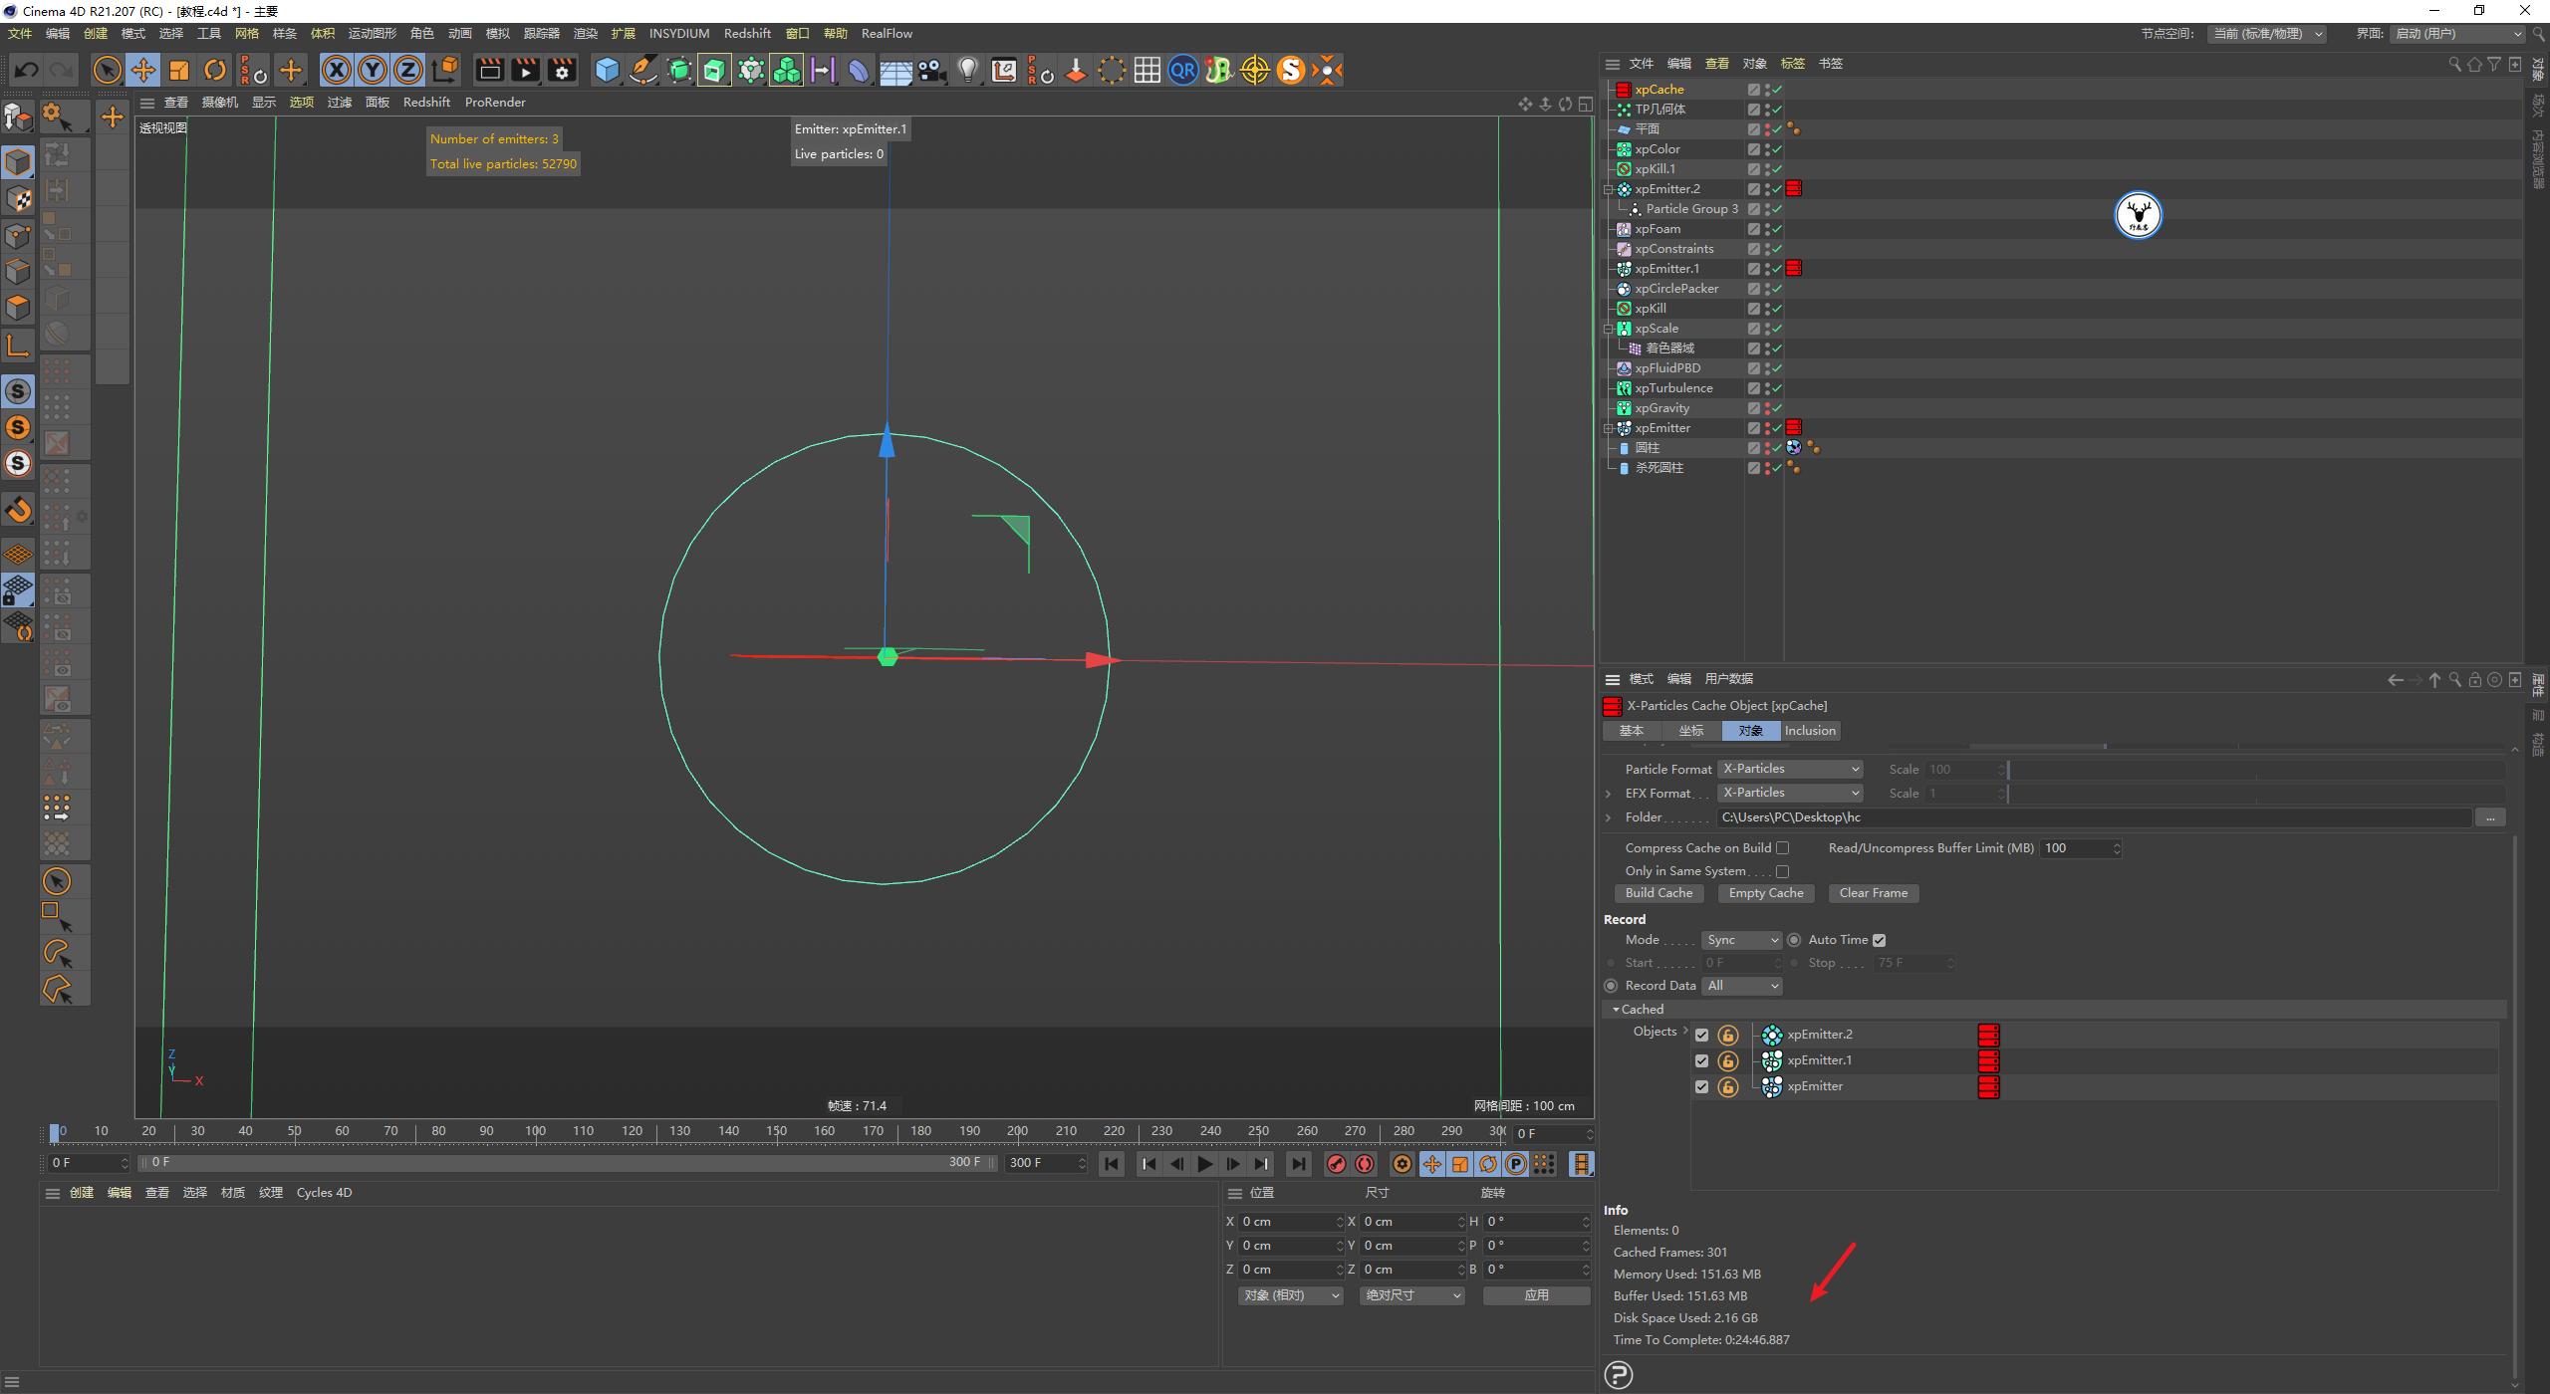
Task: Select the Rotate tool
Action: coord(215,70)
